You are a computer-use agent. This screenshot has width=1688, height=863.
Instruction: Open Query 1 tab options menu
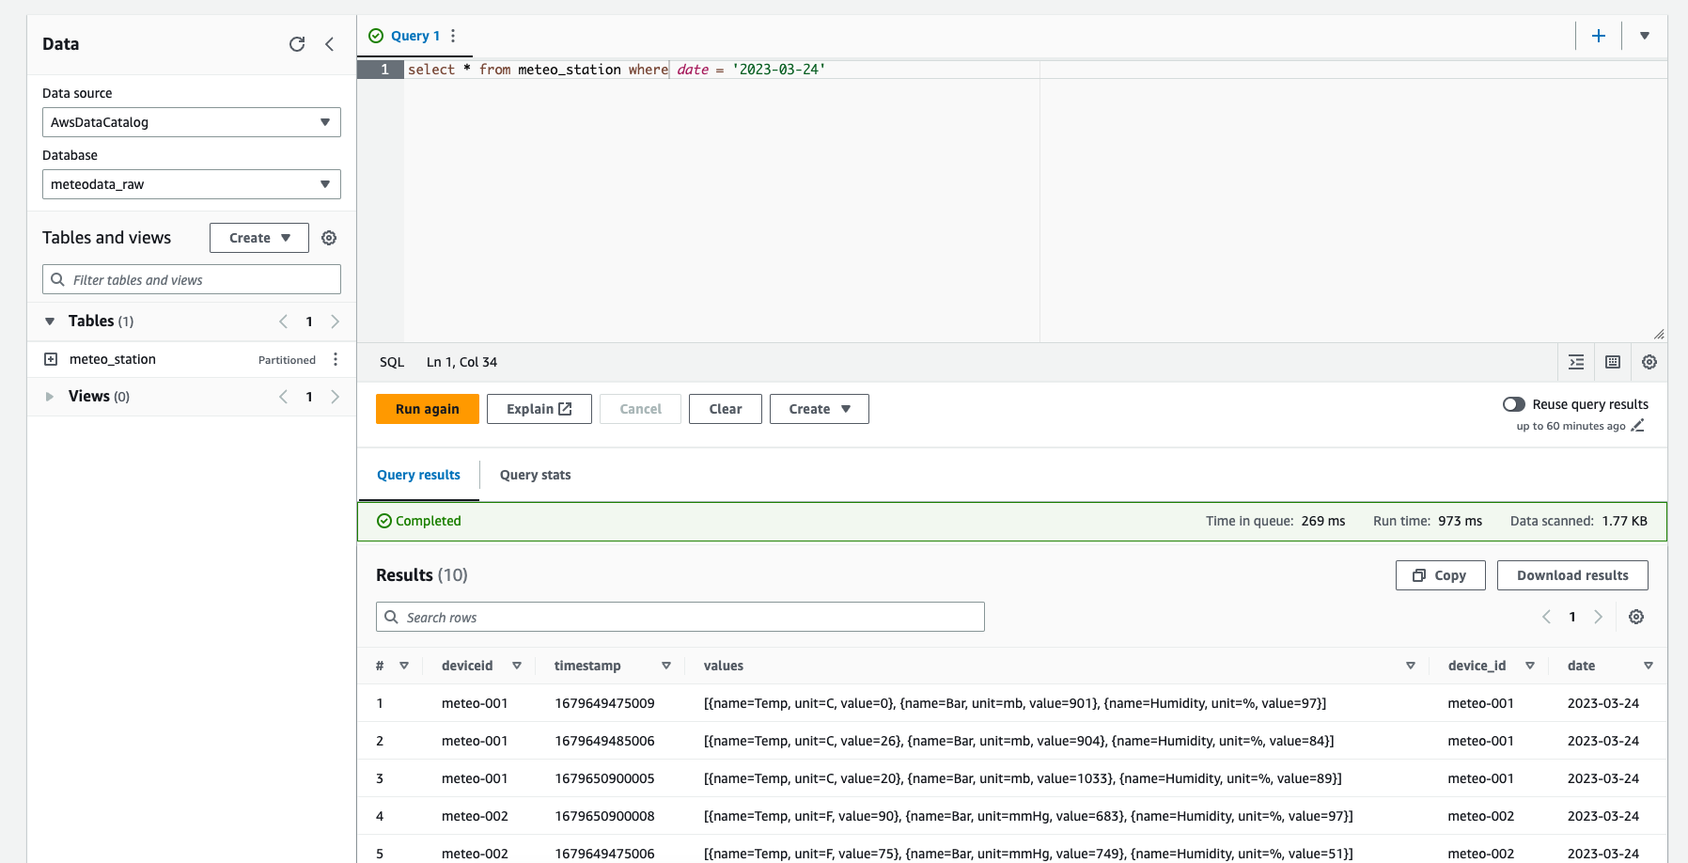[x=453, y=36]
